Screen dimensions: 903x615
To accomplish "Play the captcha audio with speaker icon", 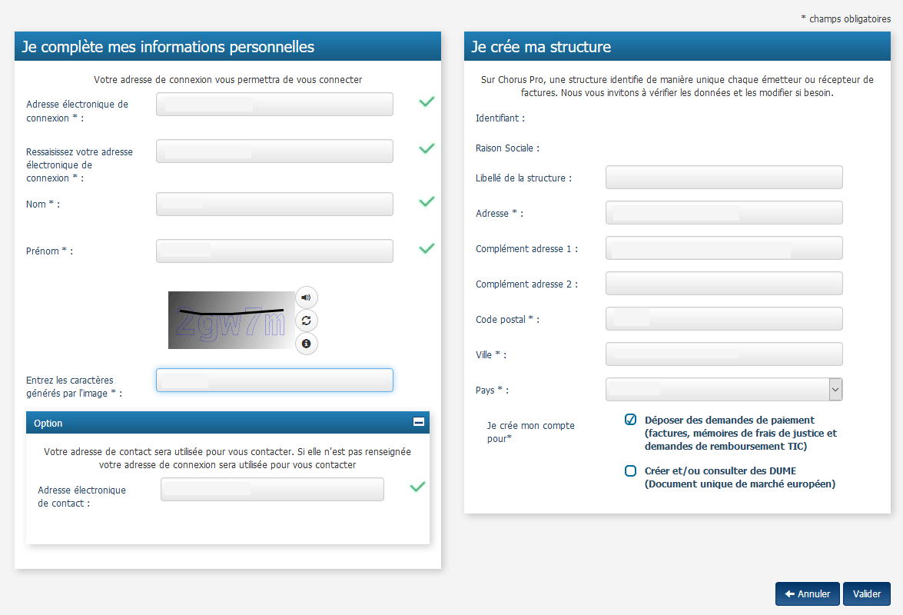I will [307, 298].
